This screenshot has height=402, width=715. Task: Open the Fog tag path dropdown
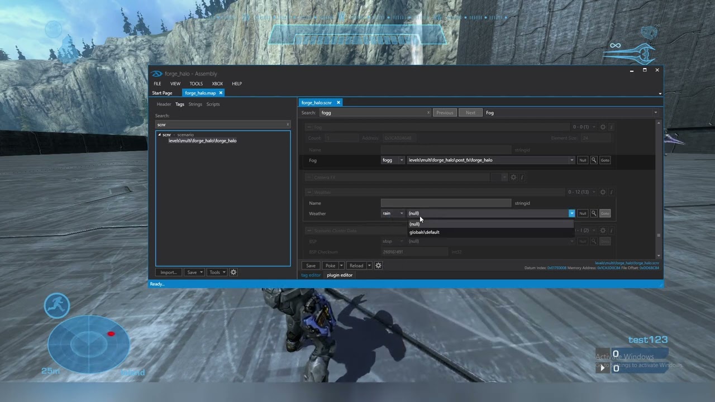[571, 160]
